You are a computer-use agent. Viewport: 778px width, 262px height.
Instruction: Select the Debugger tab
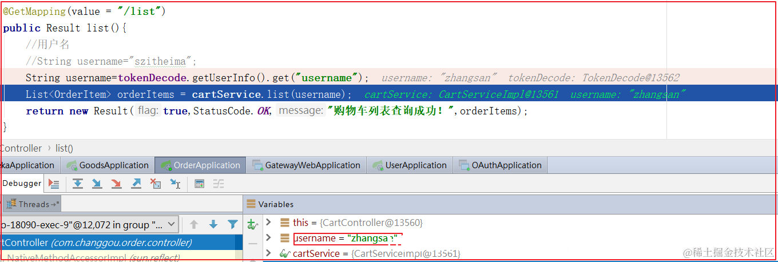coord(22,184)
